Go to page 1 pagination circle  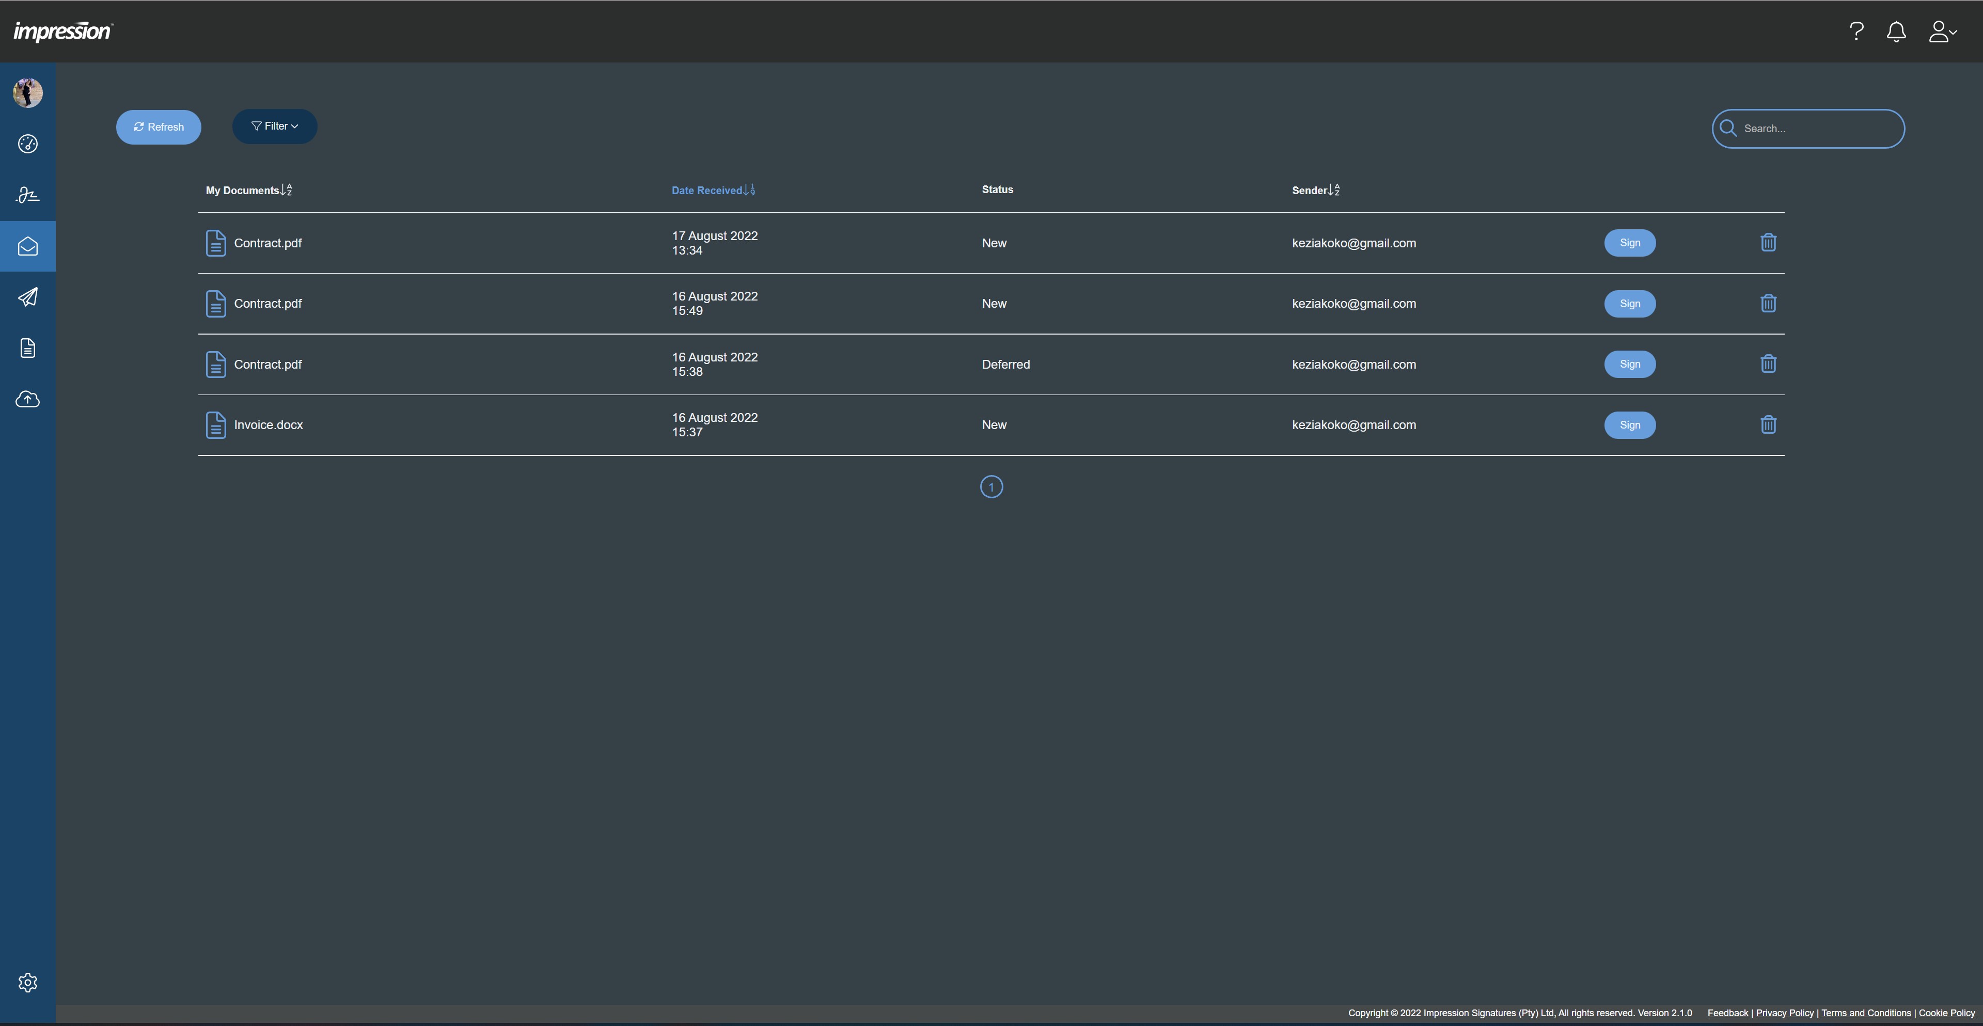click(x=991, y=487)
